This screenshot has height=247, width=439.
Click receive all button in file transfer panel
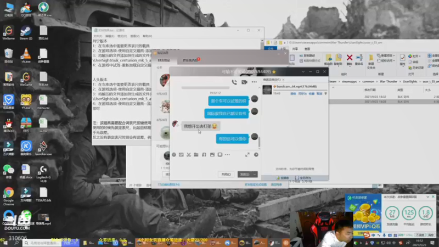tap(283, 178)
